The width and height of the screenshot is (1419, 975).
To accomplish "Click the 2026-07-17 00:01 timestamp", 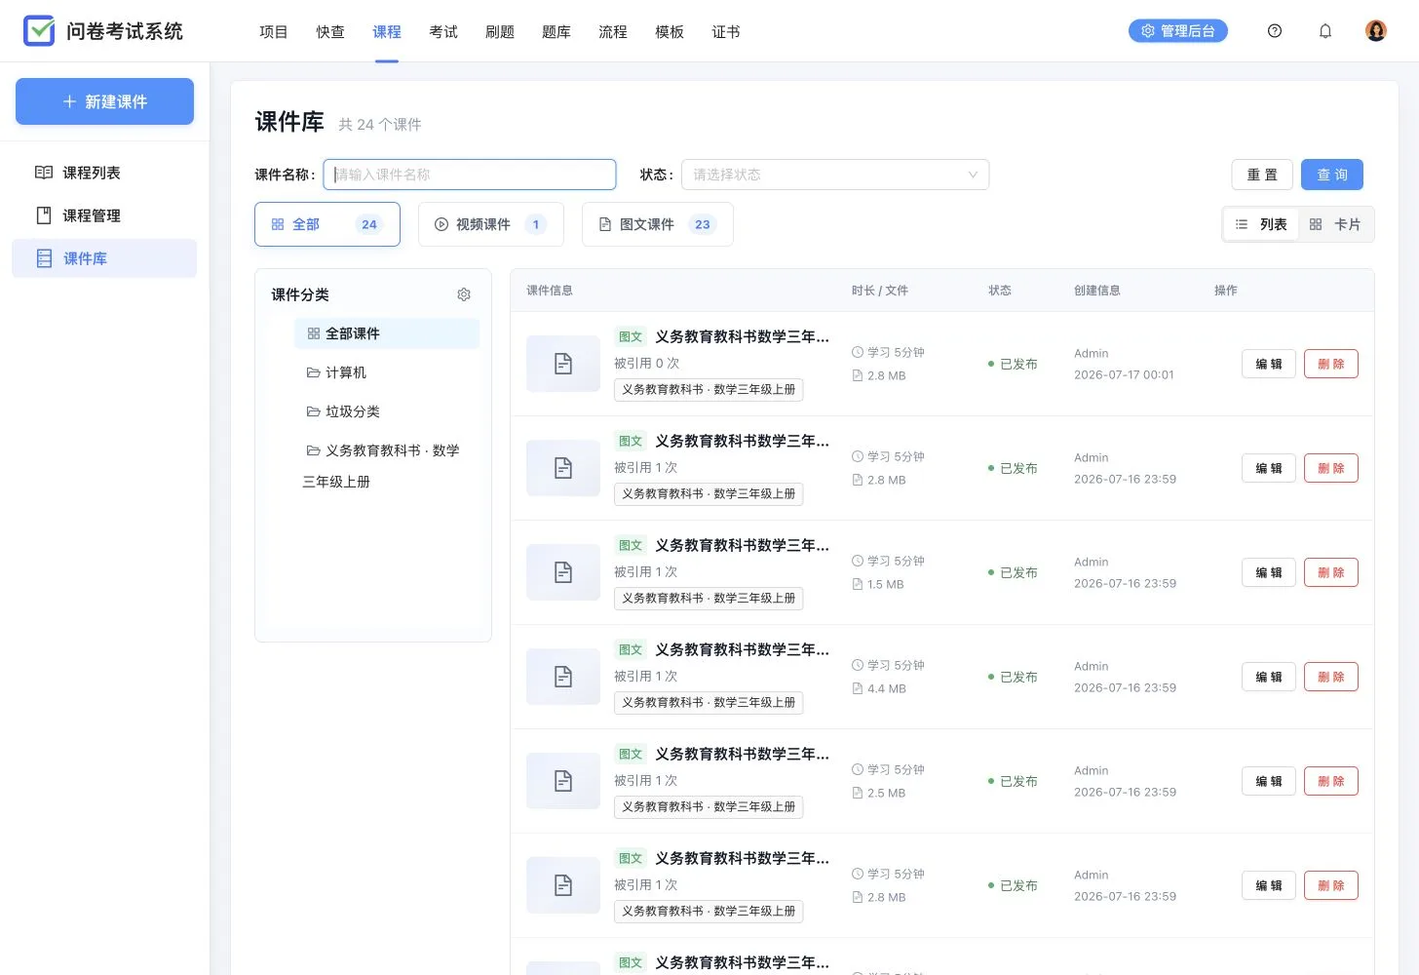I will (1124, 374).
